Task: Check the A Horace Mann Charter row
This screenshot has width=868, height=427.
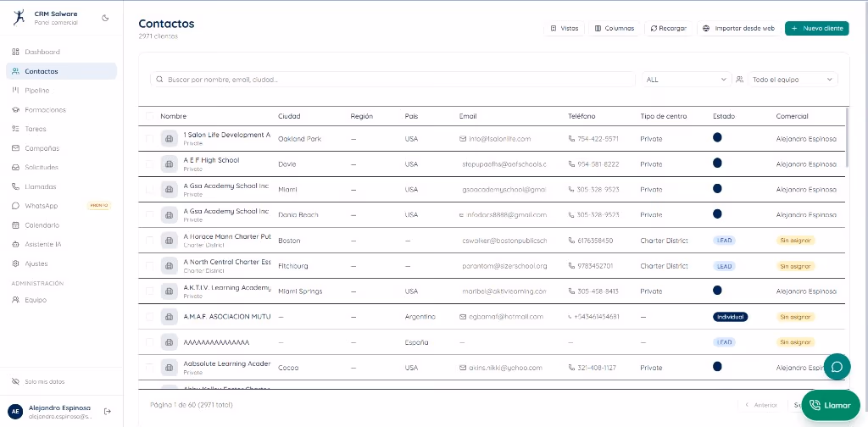Action: 149,241
